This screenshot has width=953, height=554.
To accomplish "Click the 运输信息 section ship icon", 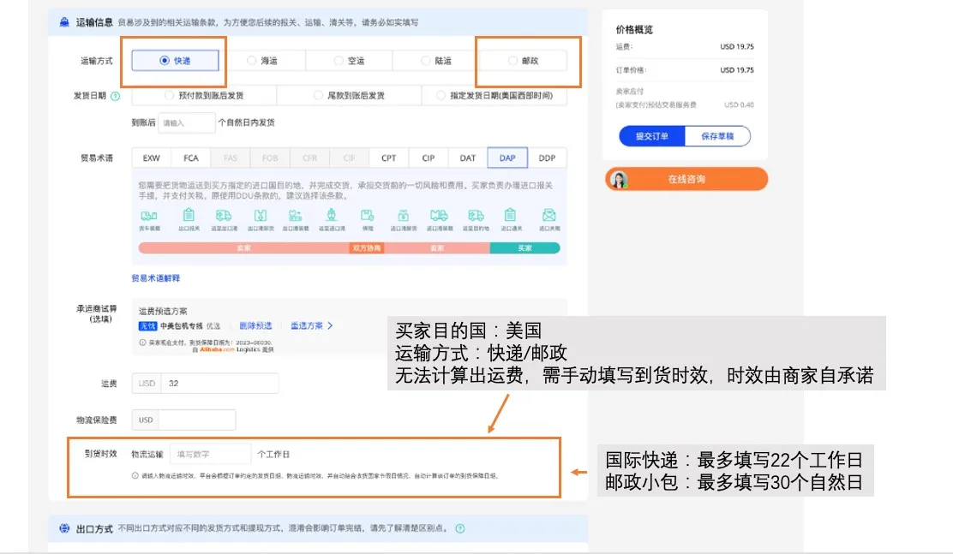I will (x=64, y=22).
